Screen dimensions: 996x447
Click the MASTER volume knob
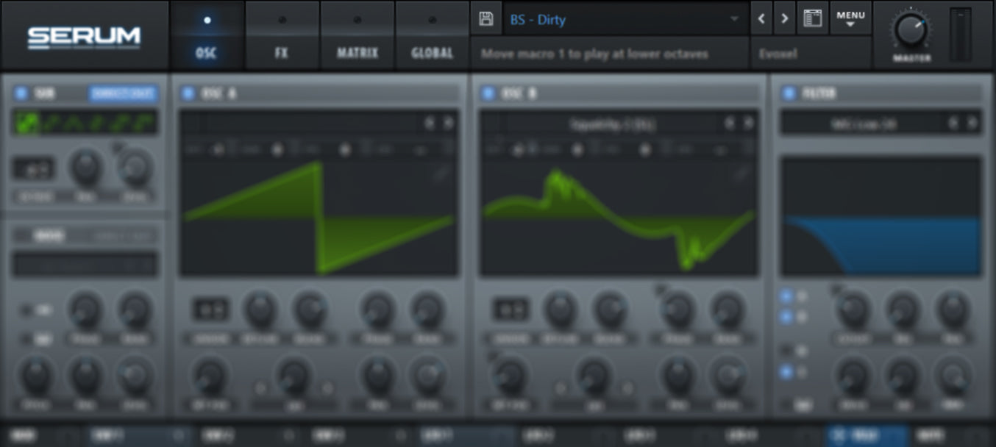pyautogui.click(x=911, y=30)
